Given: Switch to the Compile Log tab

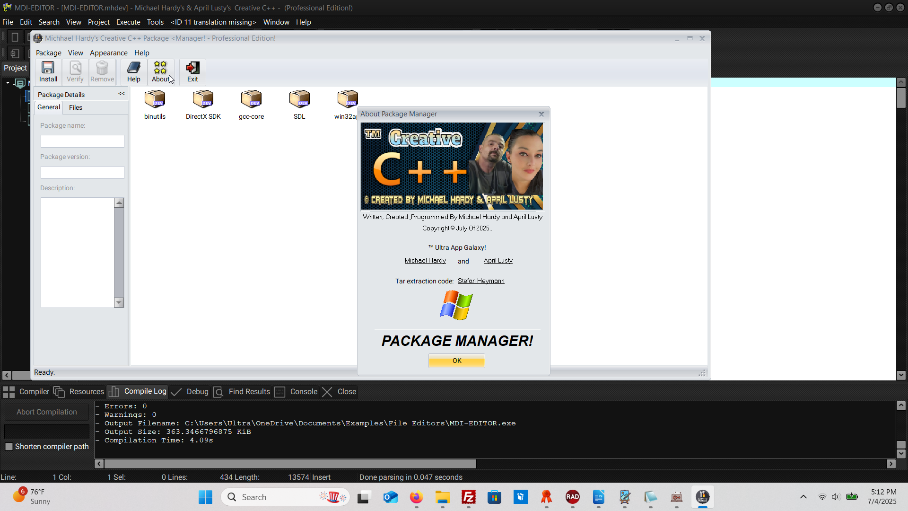Looking at the screenshot, I should (137, 391).
